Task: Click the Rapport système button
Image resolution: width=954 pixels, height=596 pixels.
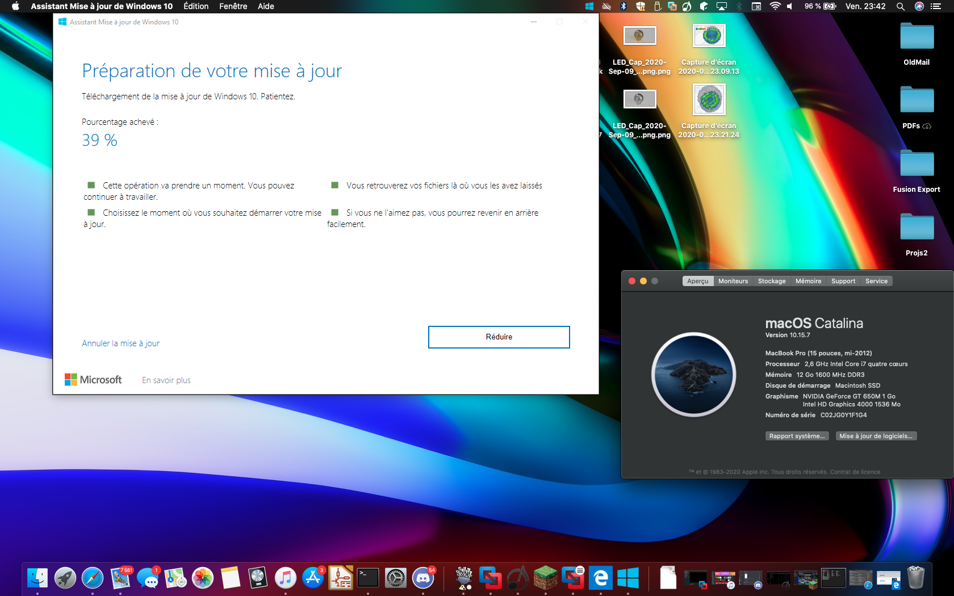Action: (797, 436)
